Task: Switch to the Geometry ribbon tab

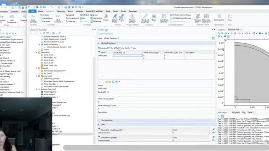Action: tap(61, 11)
